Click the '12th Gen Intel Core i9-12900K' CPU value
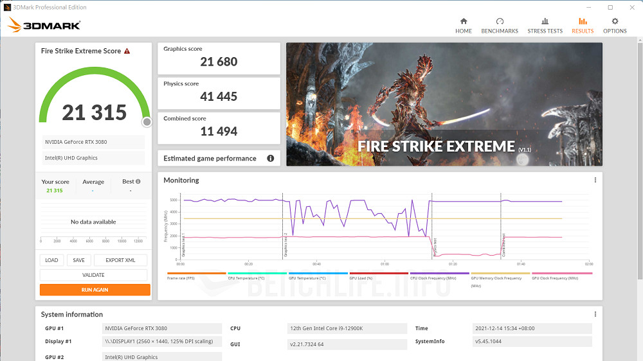643x361 pixels. [347, 328]
